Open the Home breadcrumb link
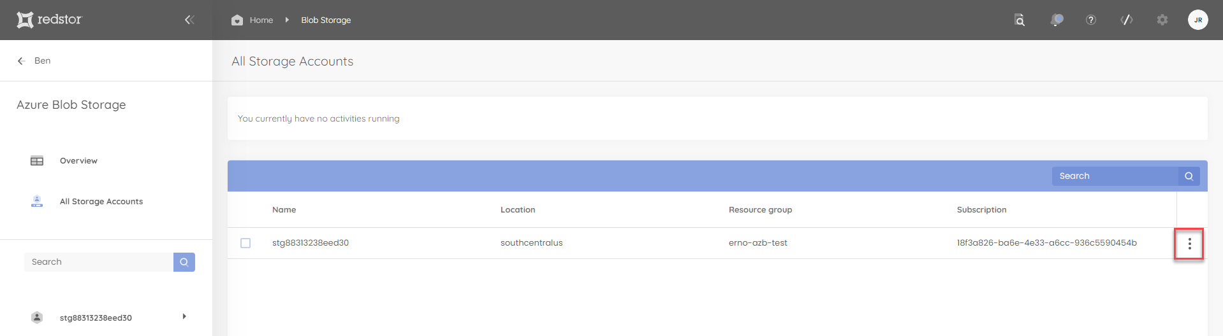The width and height of the screenshot is (1223, 336). click(x=261, y=20)
